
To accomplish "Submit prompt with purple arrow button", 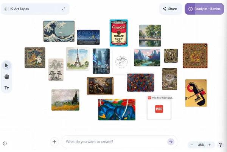I will [x=171, y=142].
